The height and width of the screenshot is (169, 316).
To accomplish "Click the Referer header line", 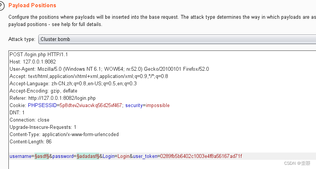I will (52, 98).
